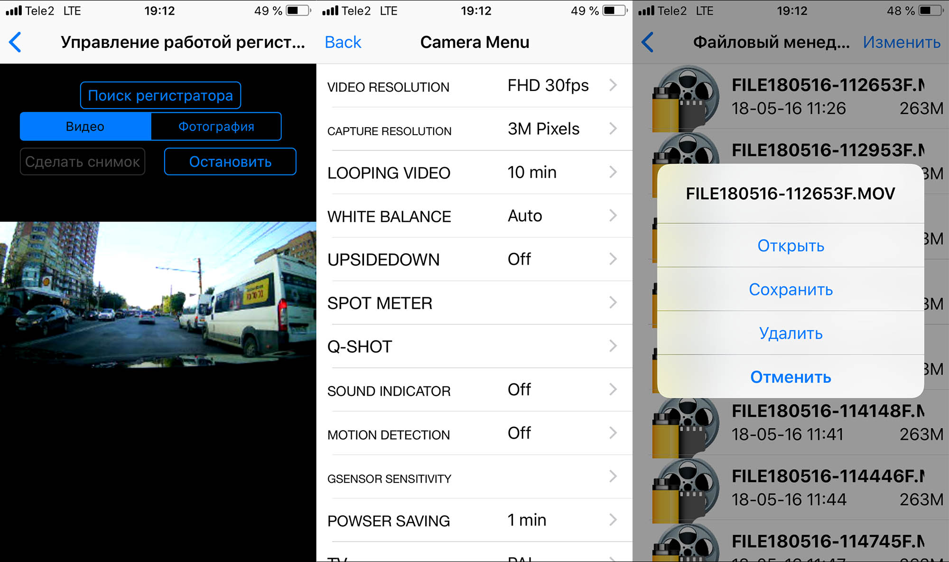Open the UPSIDEDOWN Off setting

474,259
